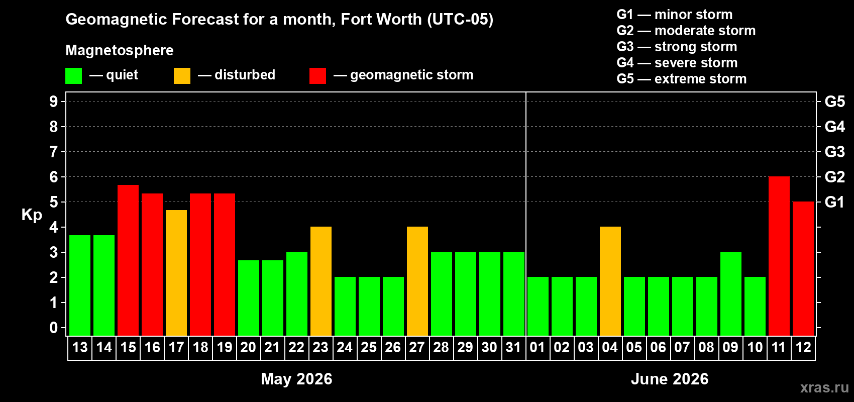854x402 pixels.
Task: Click the 'G4 — severe storm' legend line
Action: [x=677, y=63]
